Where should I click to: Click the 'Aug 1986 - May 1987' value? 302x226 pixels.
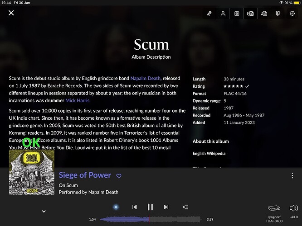click(244, 115)
